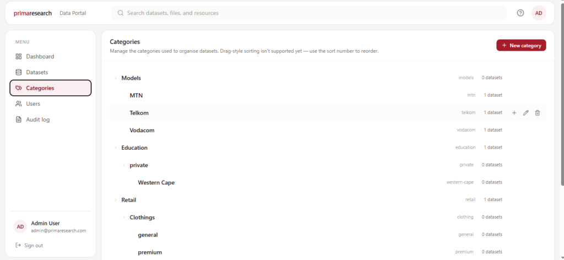This screenshot has height=260, width=564.
Task: Select the Clothings category row
Action: [x=328, y=217]
